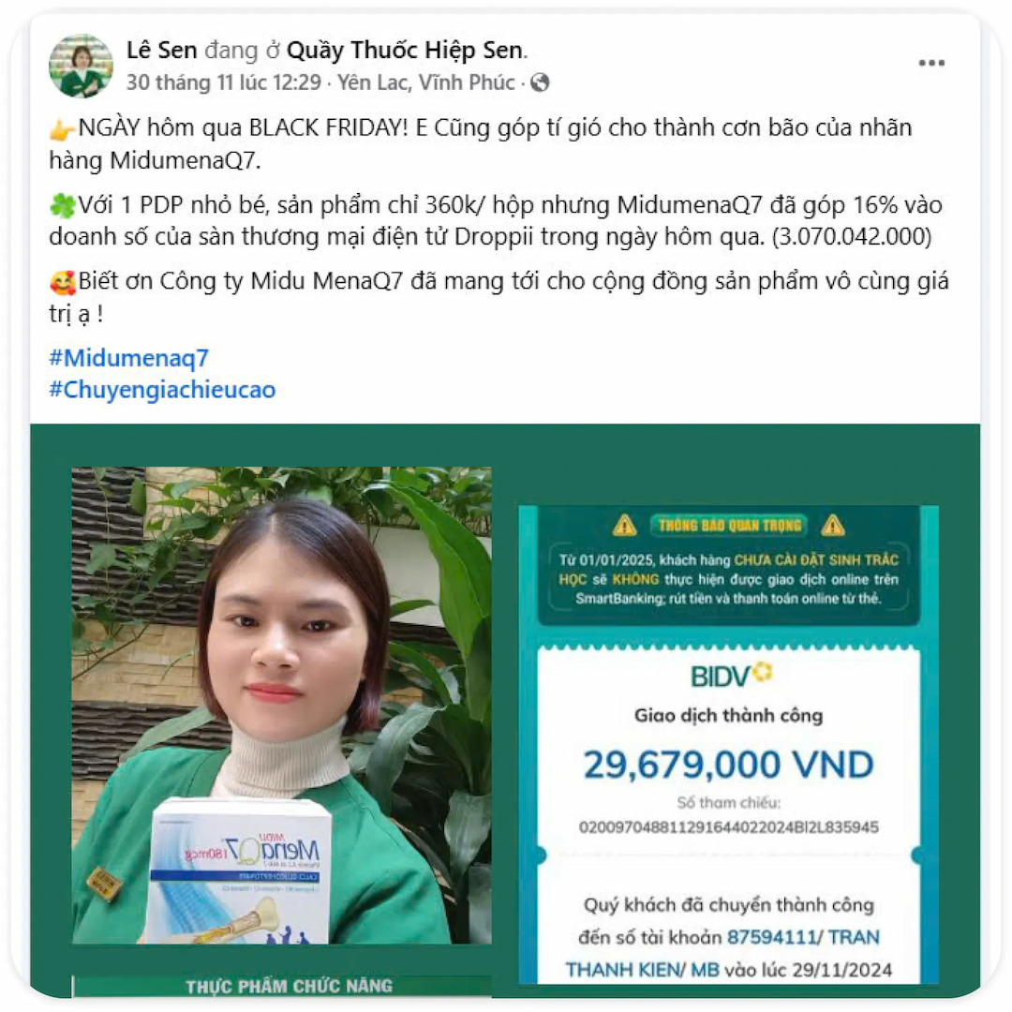Image resolution: width=1012 pixels, height=1012 pixels.
Task: Open the Quầy Thuốc Hiệp Sen location page
Action: point(405,50)
